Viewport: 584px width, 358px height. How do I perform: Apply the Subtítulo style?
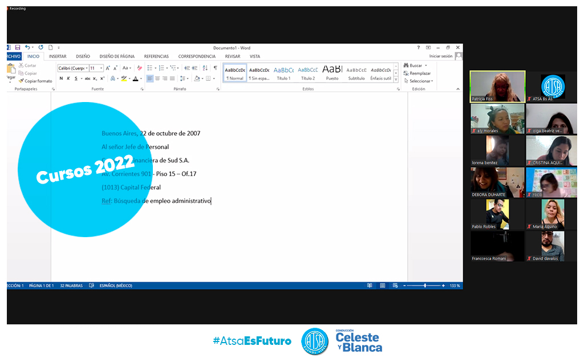[x=356, y=73]
